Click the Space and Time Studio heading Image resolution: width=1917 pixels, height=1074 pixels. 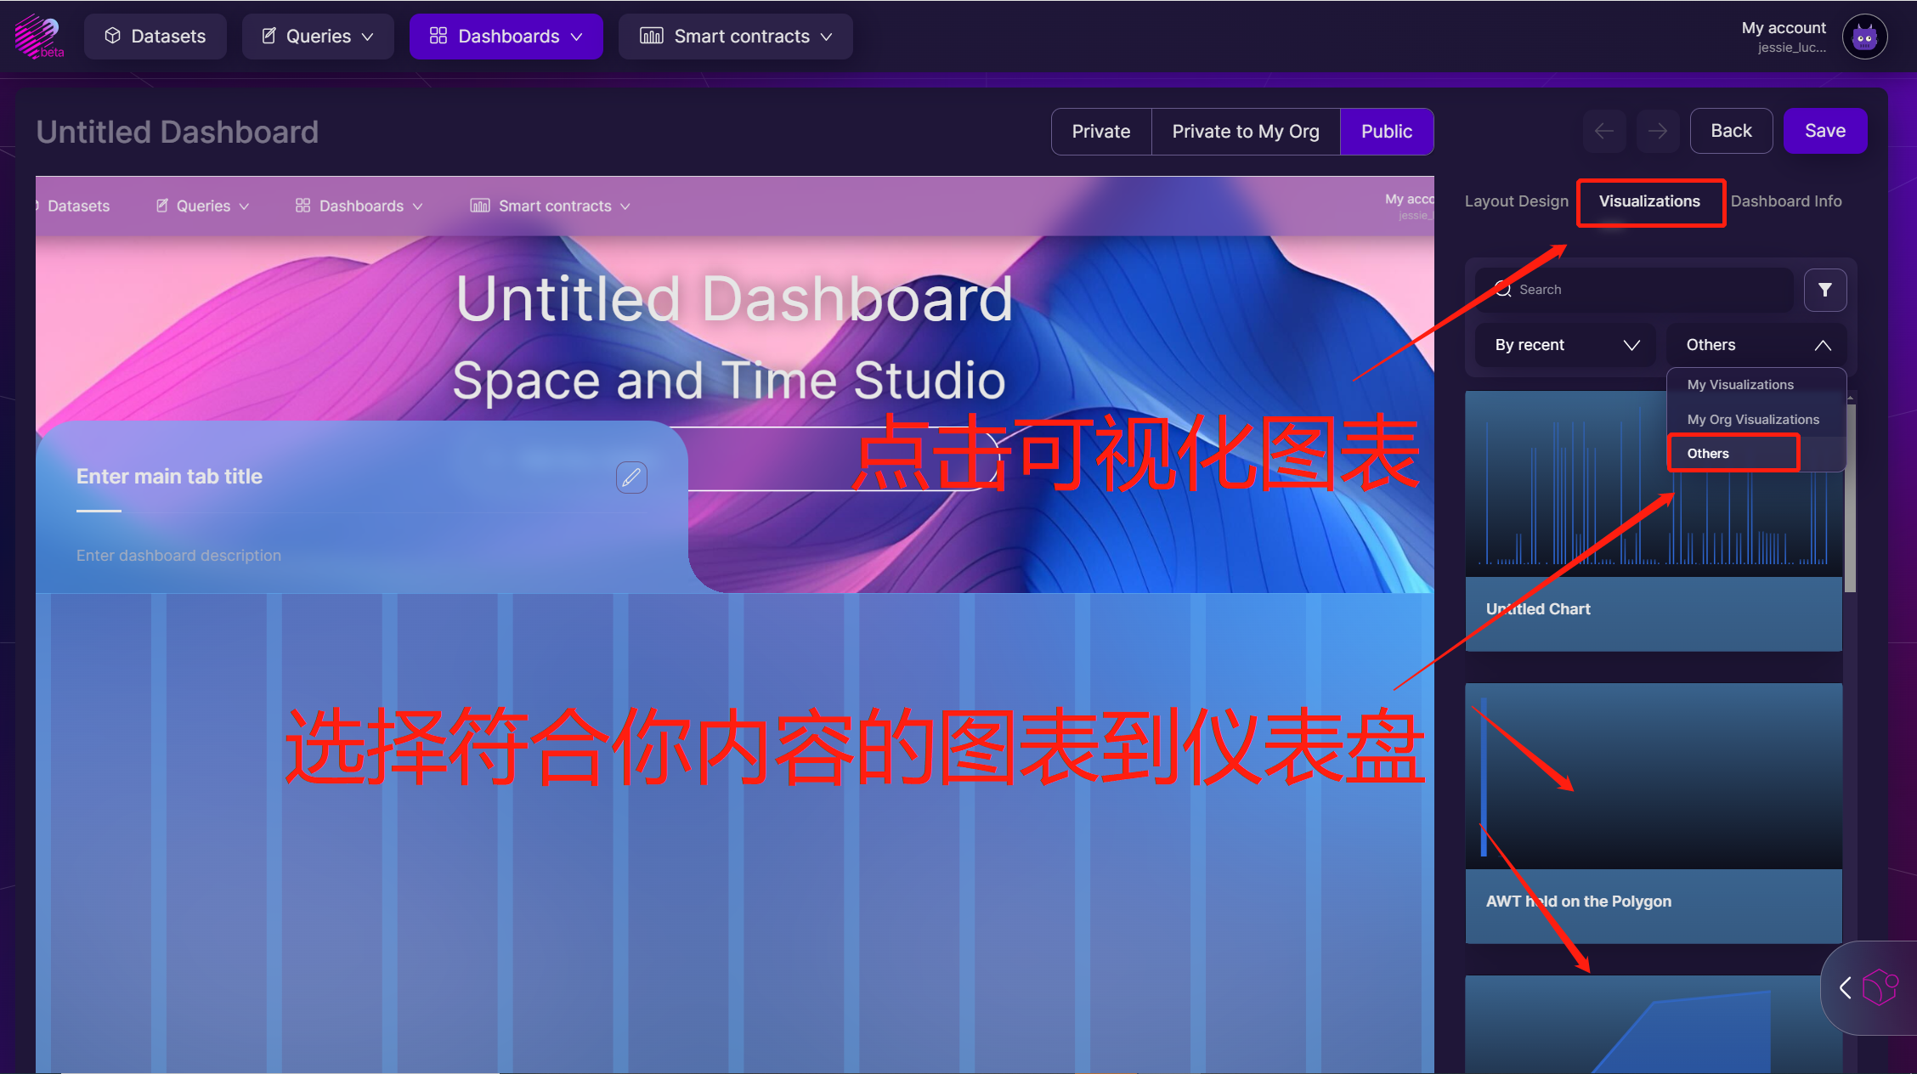coord(729,380)
